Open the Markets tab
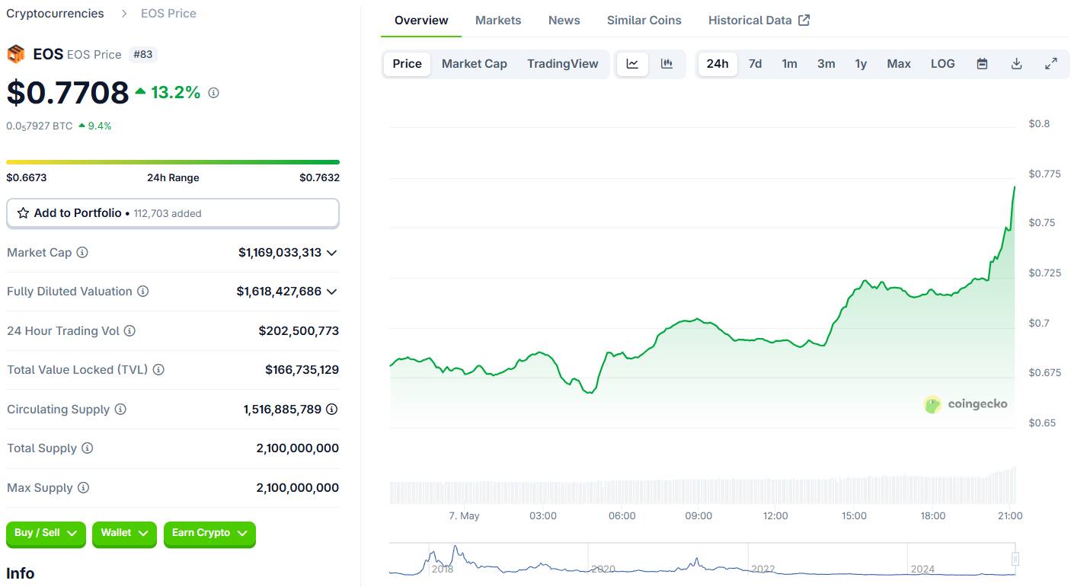Image resolution: width=1071 pixels, height=587 pixels. 498,21
